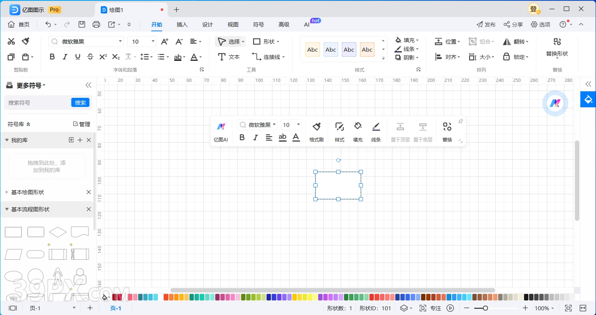Image resolution: width=596 pixels, height=315 pixels.
Task: Click 填充 in the floating toolbar
Action: point(358,132)
